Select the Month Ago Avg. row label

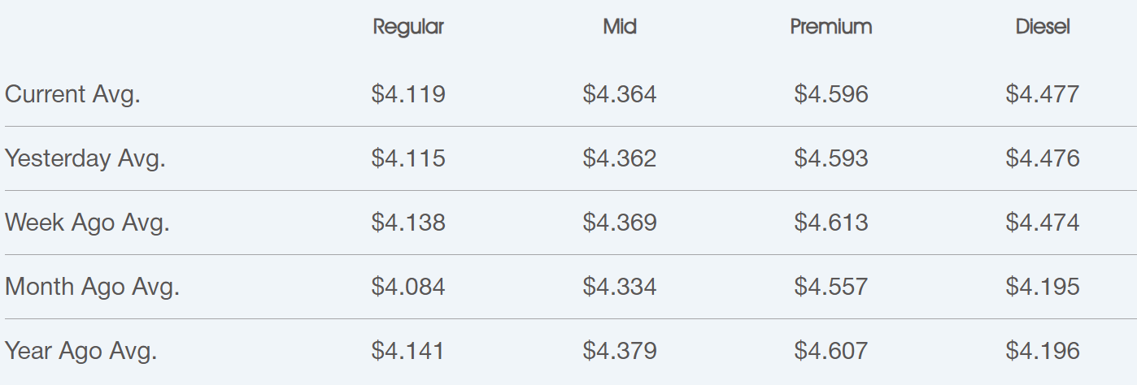pos(92,287)
